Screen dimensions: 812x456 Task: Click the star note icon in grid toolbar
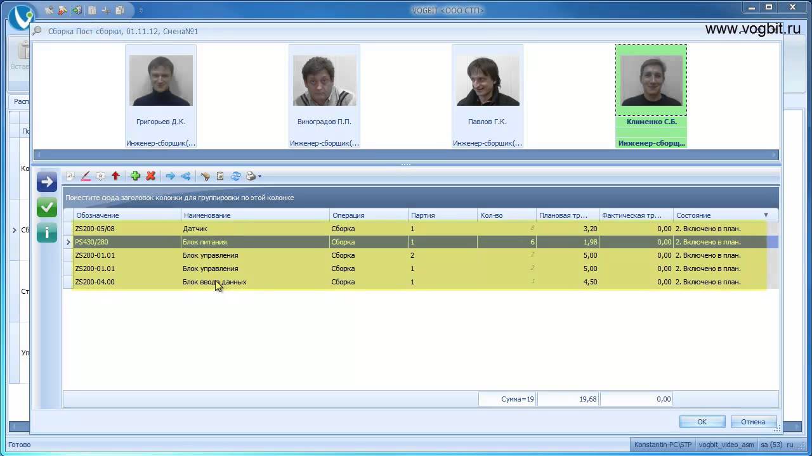pyautogui.click(x=100, y=176)
